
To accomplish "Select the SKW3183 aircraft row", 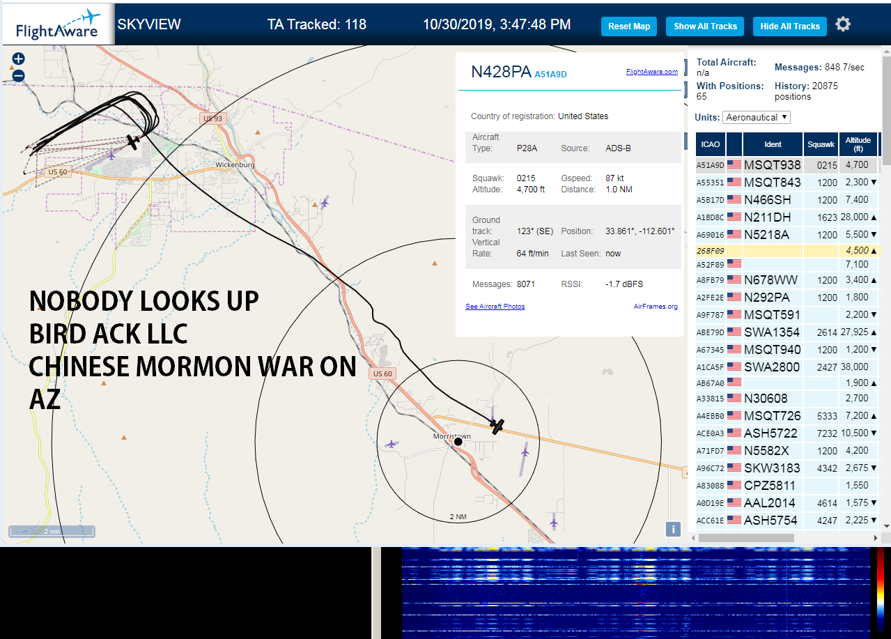I will 787,468.
